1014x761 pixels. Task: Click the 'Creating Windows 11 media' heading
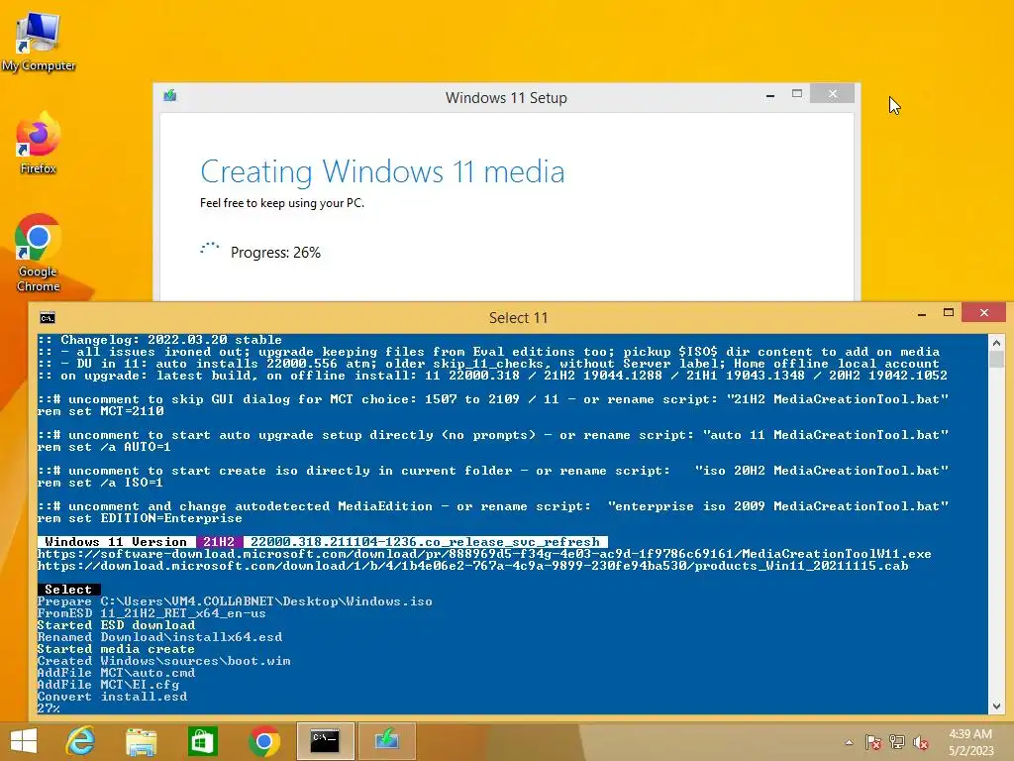[382, 171]
